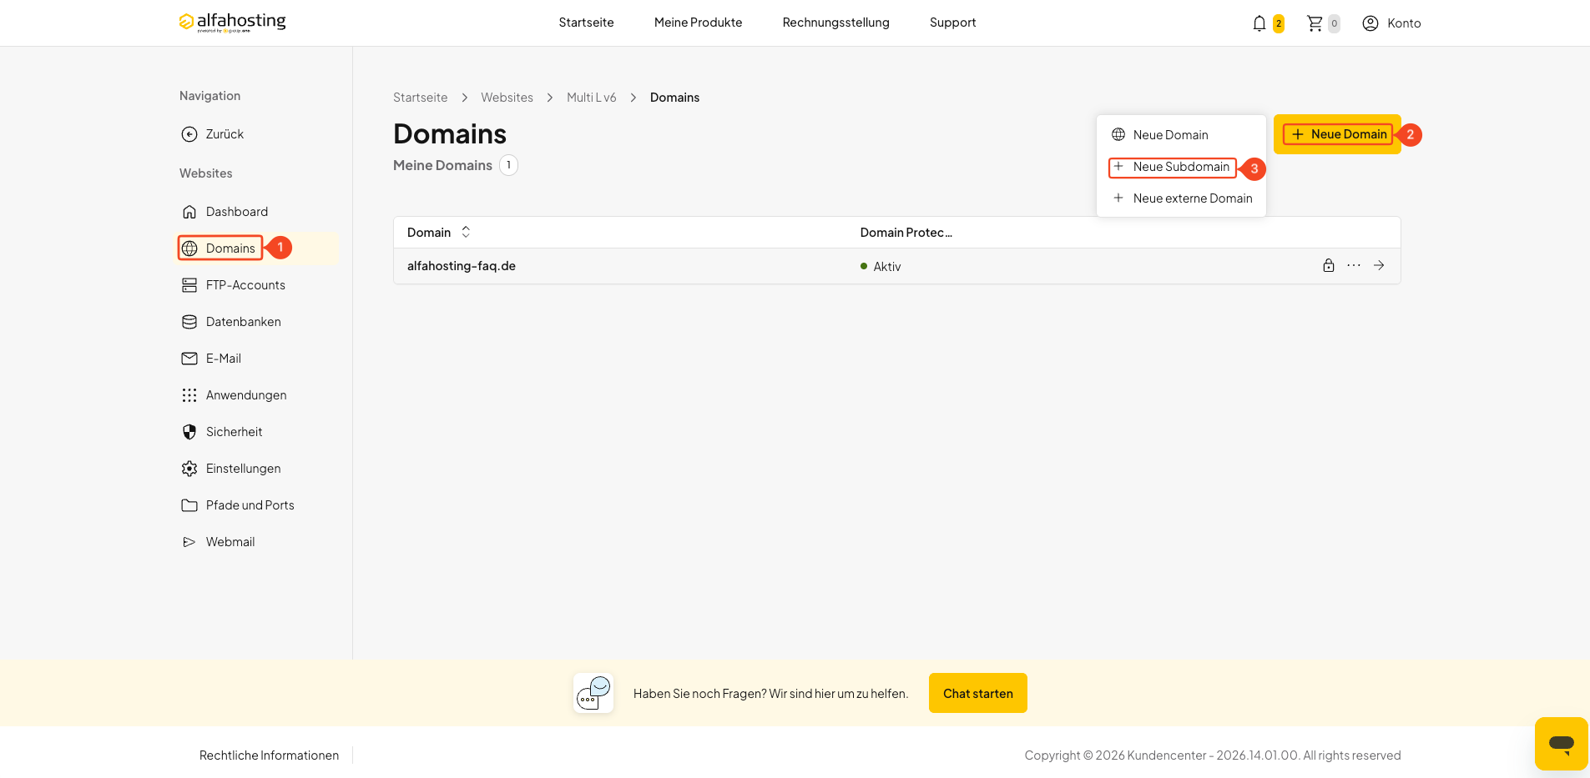Click the Domains breadcrumb current page
Viewport: 1590px width, 778px height.
point(674,98)
